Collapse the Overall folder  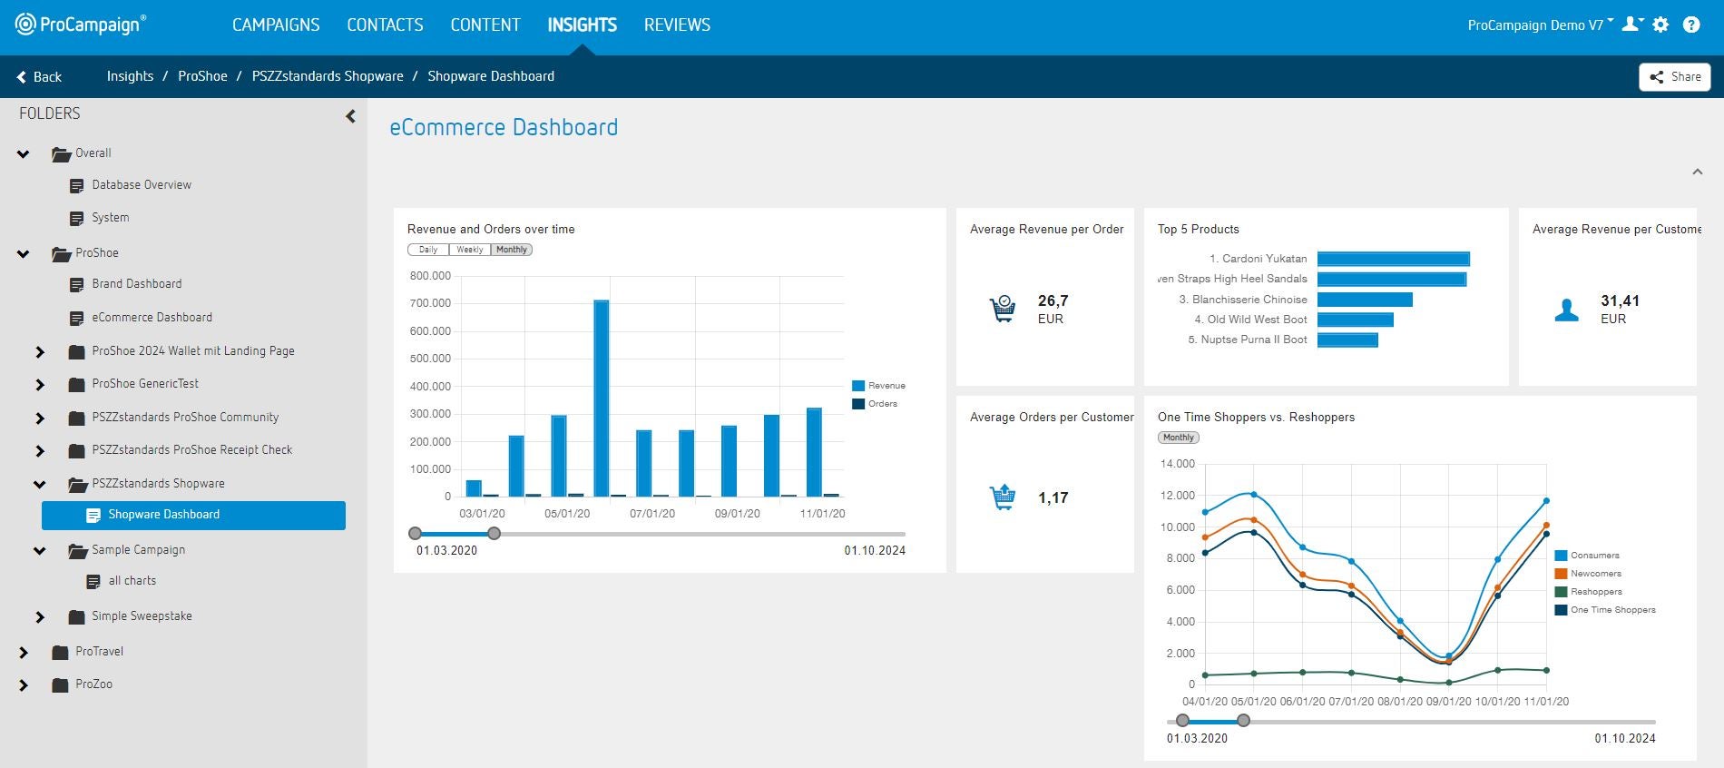tap(24, 153)
